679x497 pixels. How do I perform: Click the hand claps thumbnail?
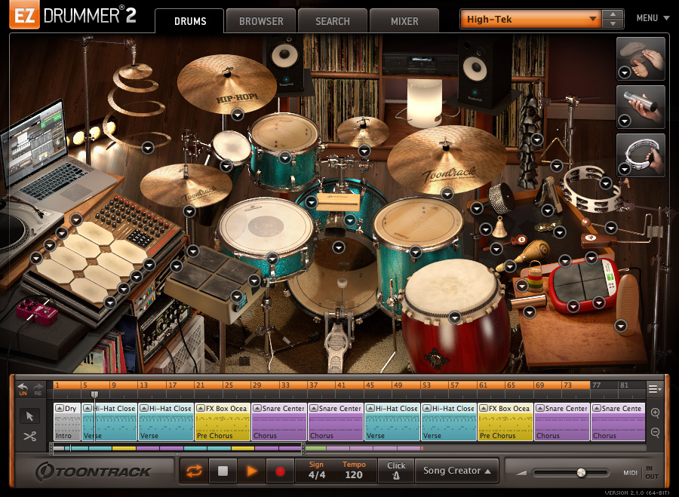641,58
